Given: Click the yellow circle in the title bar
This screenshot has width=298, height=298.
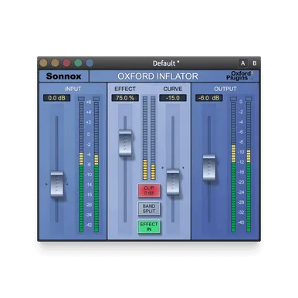Looking at the screenshot, I should coord(44,63).
